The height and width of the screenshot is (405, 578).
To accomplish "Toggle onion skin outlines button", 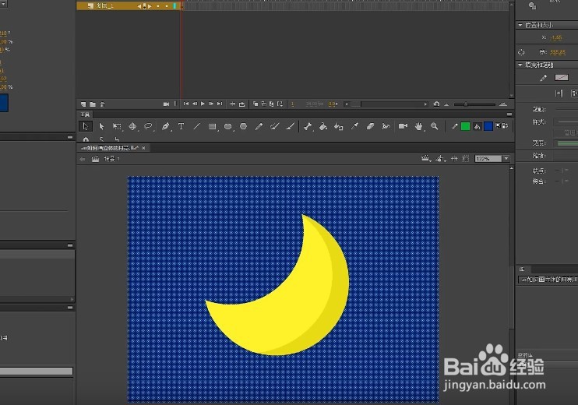I will pos(263,104).
